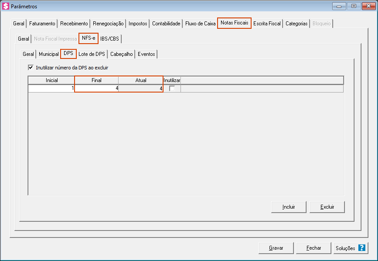Open the Faturamento tab
This screenshot has width=378, height=261.
tap(42, 24)
